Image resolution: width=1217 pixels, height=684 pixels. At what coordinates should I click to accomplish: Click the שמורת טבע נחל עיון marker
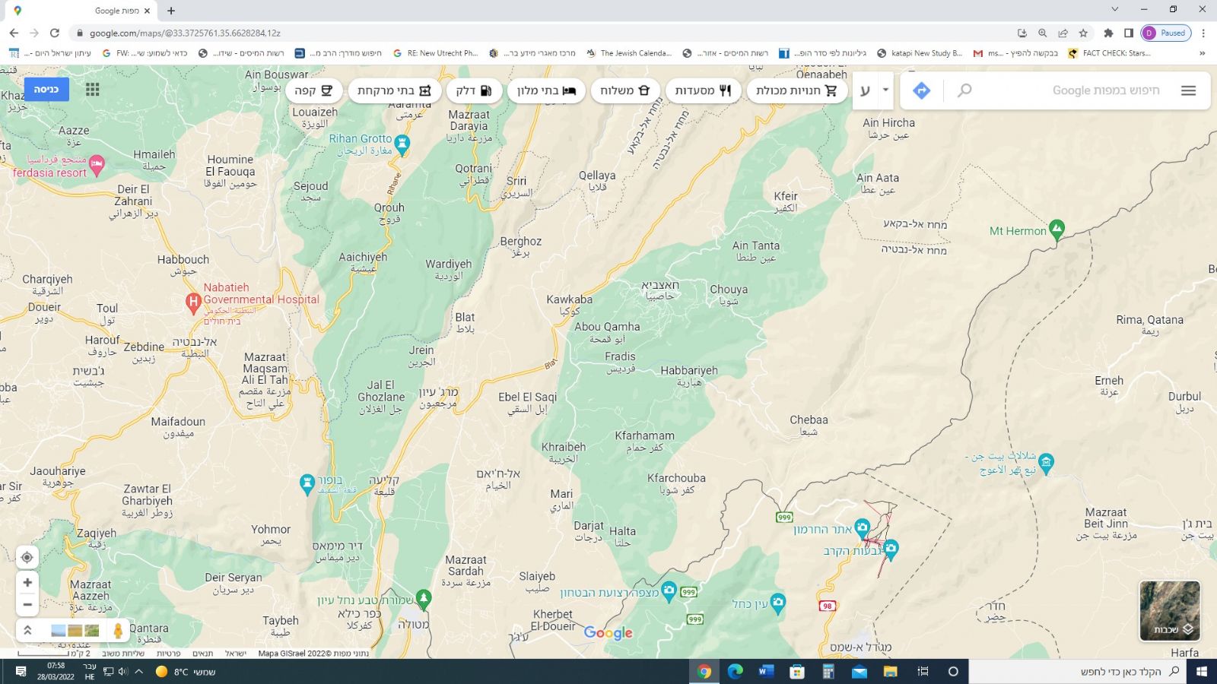pos(424,599)
